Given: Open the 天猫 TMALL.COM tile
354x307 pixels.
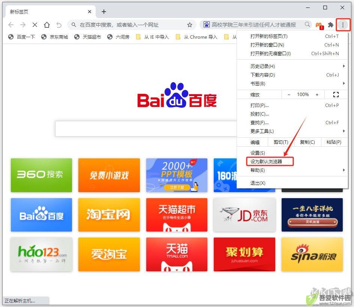Looking at the screenshot, I should tap(177, 254).
